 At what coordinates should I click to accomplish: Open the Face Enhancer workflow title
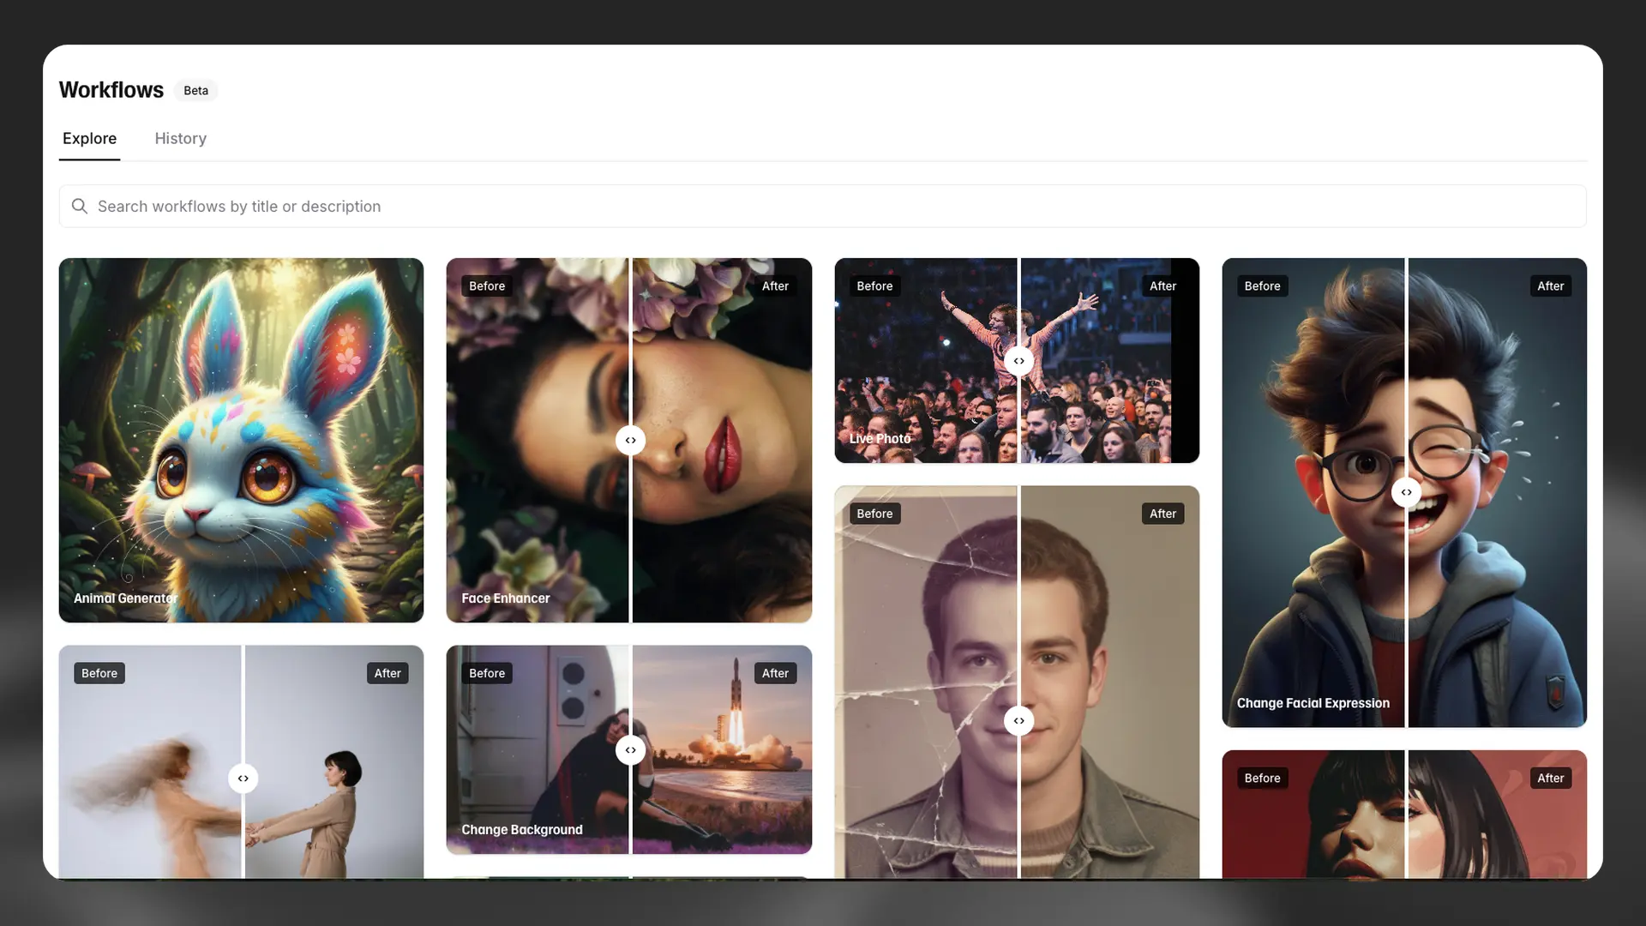505,598
